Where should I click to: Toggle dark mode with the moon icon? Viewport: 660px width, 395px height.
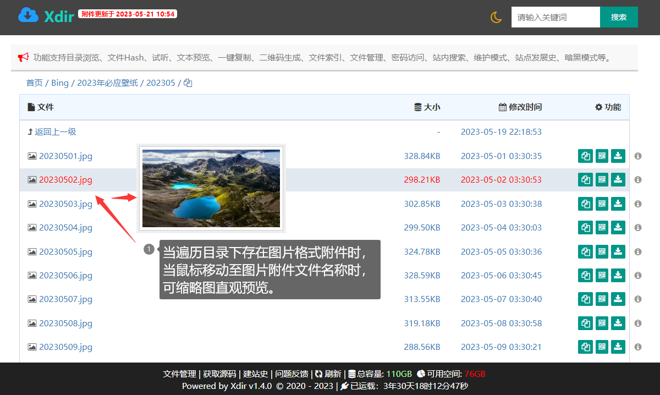[496, 17]
